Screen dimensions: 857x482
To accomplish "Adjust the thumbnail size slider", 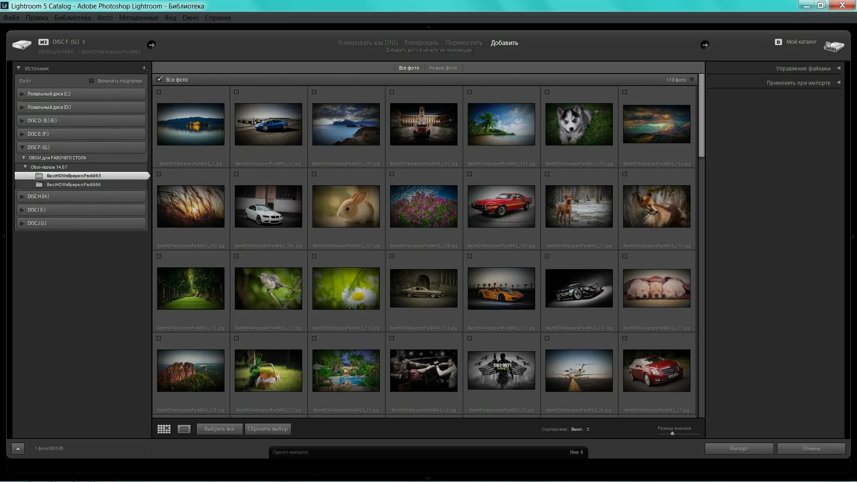I will [x=672, y=433].
